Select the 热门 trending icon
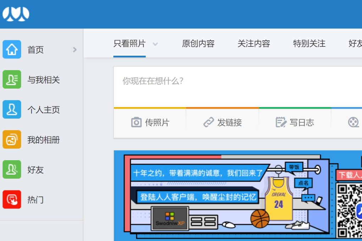Viewport: 362px width, 241px height. coord(12,200)
